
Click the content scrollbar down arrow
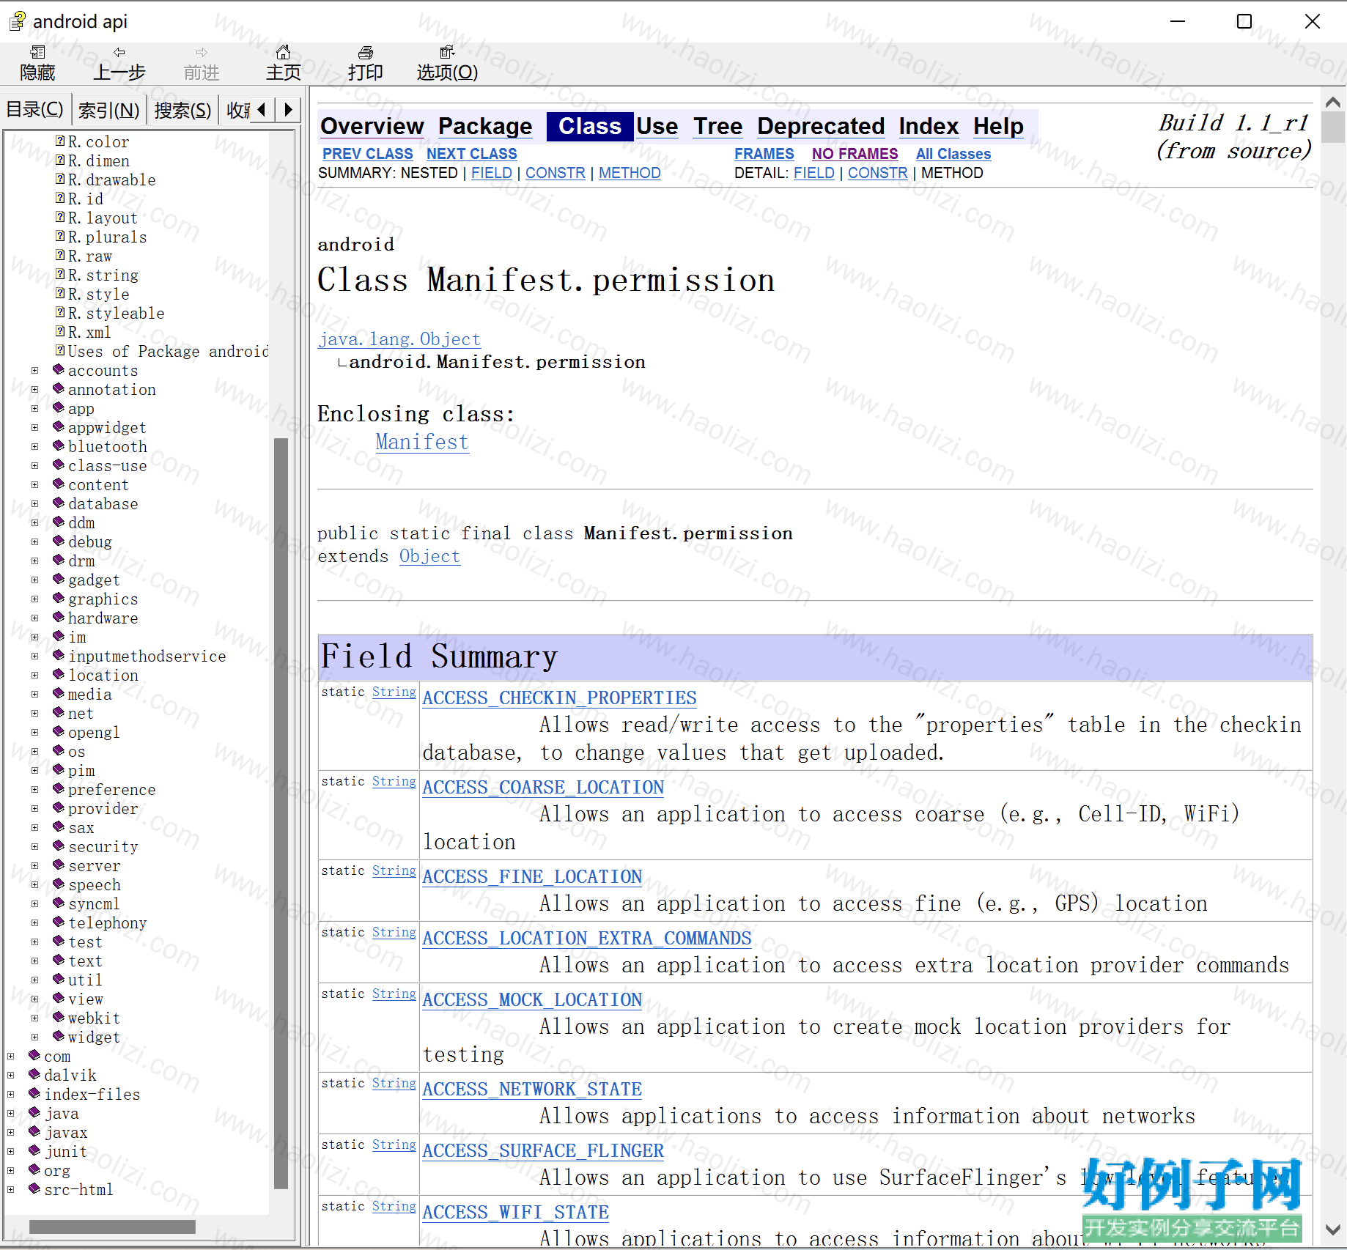coord(1333,1229)
